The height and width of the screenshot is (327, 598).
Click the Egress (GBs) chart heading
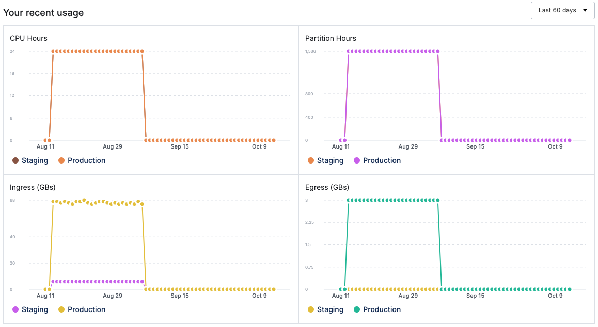click(327, 187)
